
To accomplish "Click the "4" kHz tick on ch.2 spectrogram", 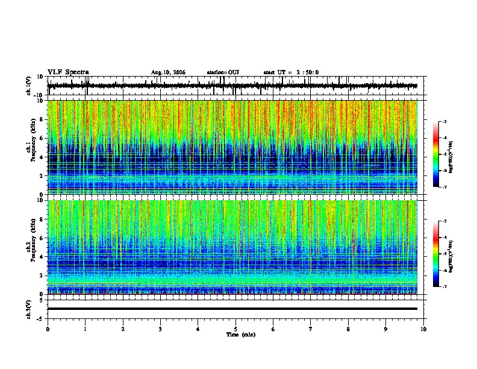I will point(42,257).
